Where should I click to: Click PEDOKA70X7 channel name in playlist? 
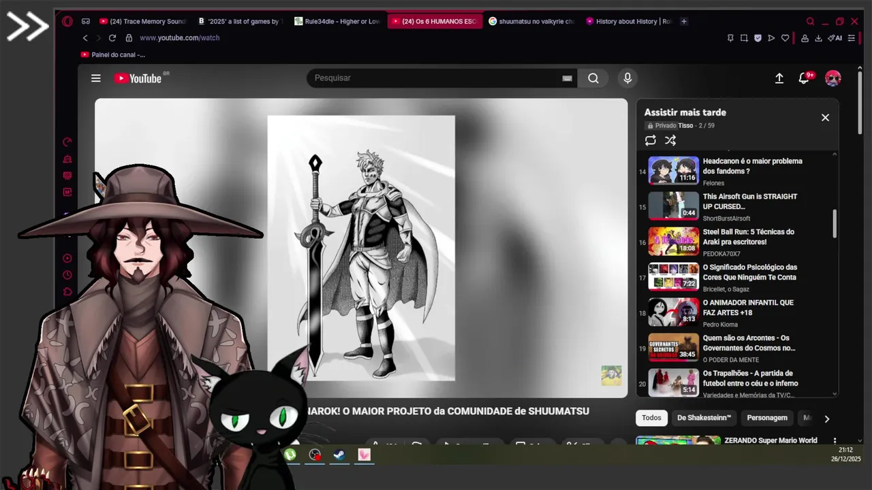[721, 254]
